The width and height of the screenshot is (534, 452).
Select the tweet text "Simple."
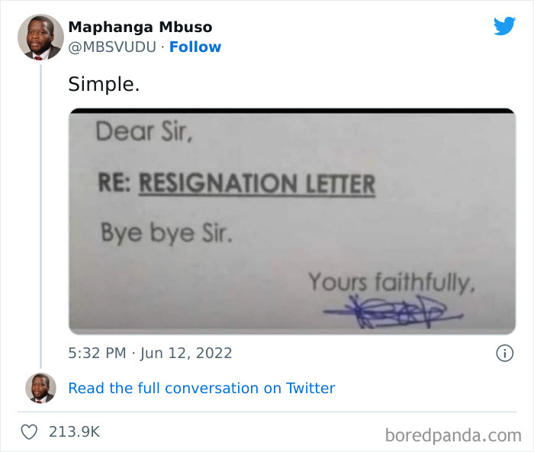point(104,84)
